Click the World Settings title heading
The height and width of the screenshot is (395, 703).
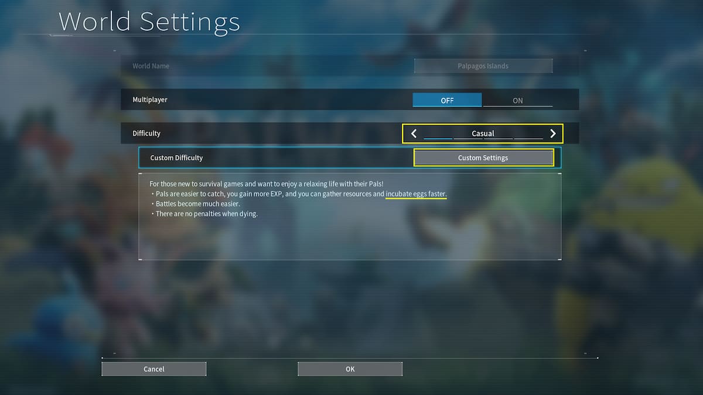(x=149, y=22)
